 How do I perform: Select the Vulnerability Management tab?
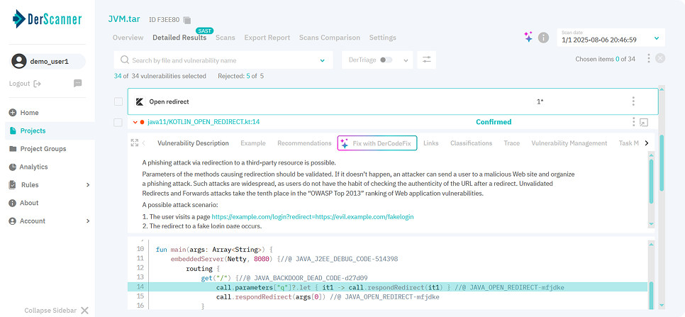(569, 143)
